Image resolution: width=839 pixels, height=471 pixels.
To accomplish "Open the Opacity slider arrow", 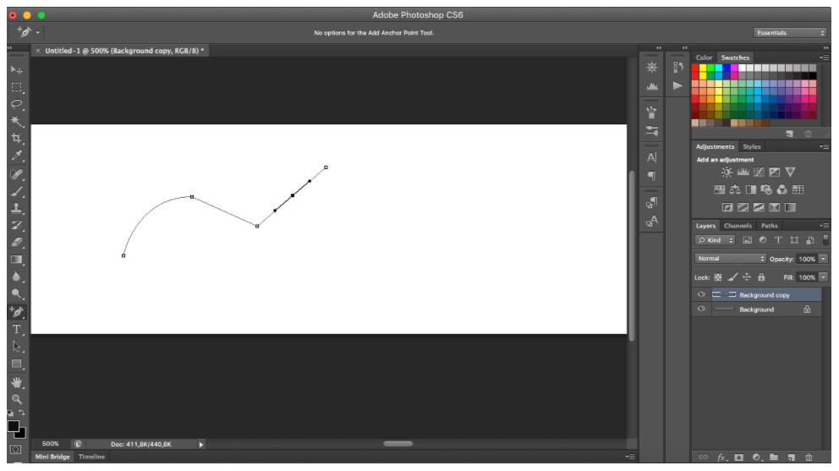I will point(824,259).
